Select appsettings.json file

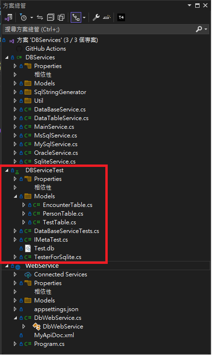(56, 310)
